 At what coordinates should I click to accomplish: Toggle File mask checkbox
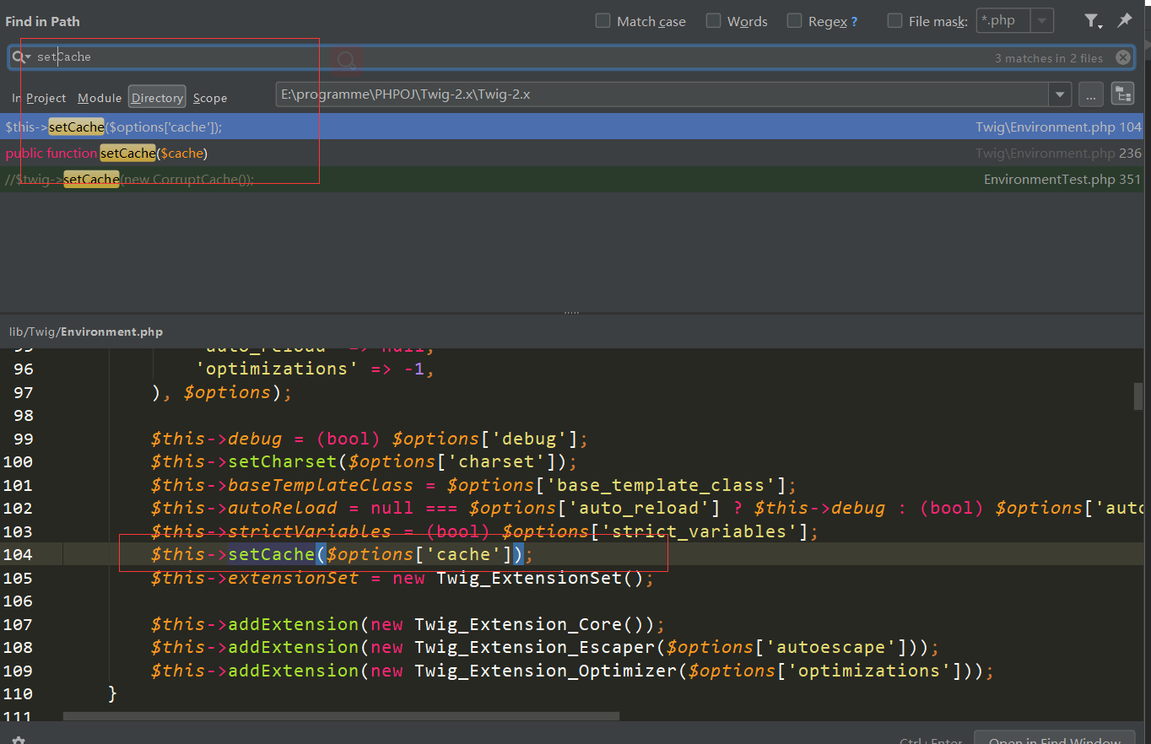tap(894, 21)
